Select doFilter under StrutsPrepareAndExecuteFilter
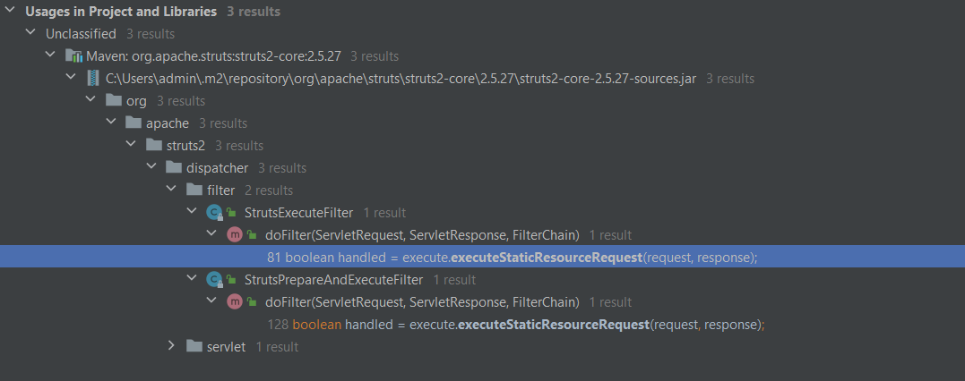The image size is (965, 381). [422, 302]
